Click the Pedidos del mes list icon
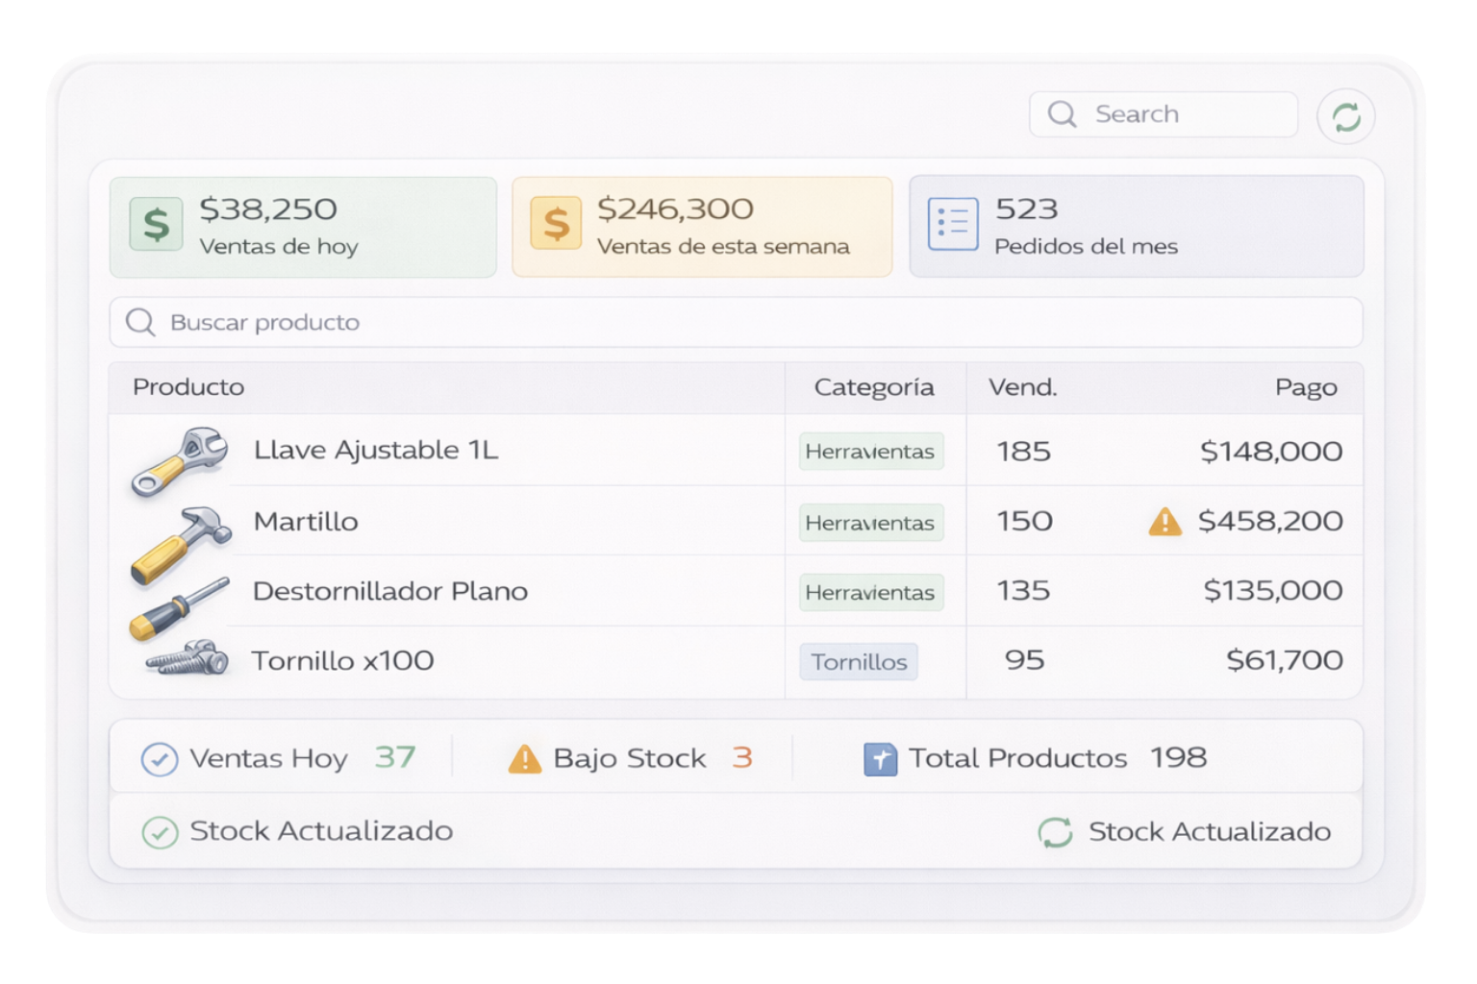 coord(952,224)
